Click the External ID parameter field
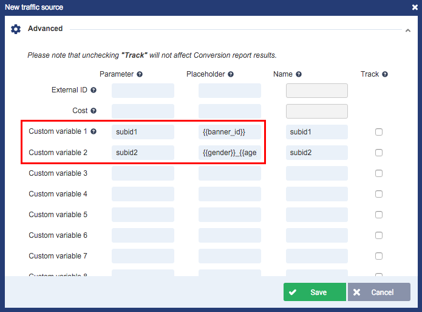 (x=143, y=91)
